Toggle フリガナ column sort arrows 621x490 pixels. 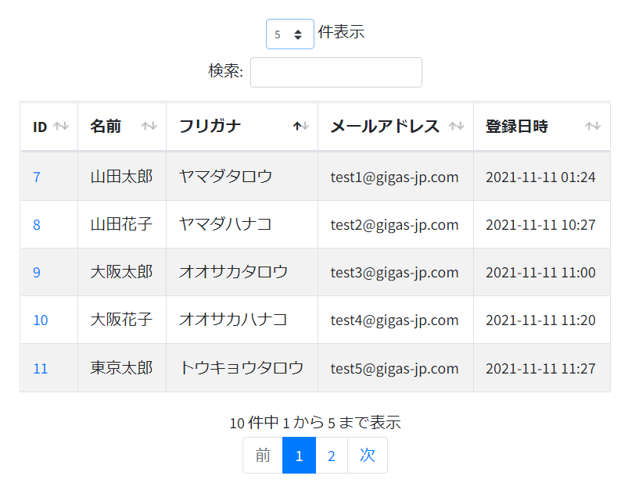[x=301, y=127]
